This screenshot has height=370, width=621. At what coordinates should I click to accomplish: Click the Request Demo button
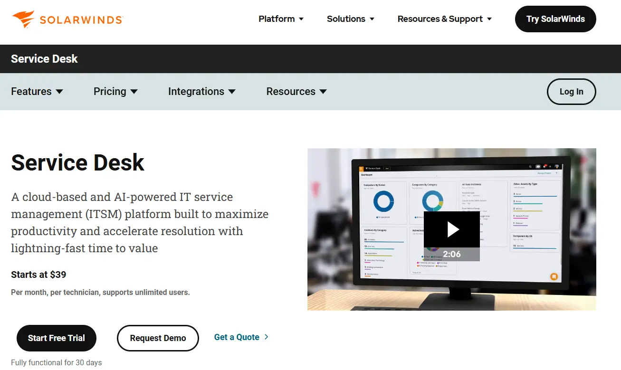[x=158, y=338]
